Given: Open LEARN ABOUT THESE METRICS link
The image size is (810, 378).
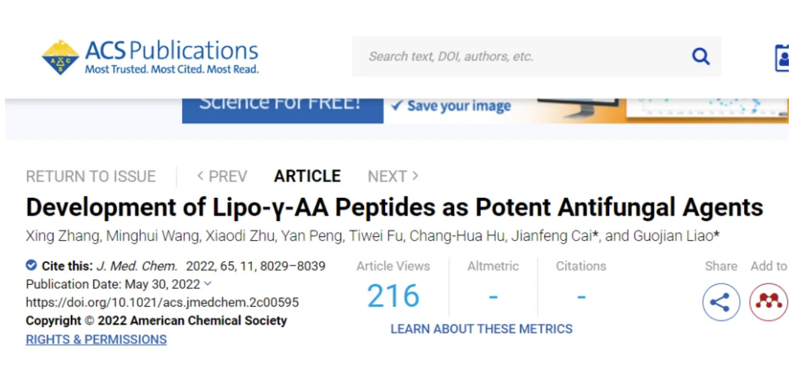Looking at the screenshot, I should point(482,329).
